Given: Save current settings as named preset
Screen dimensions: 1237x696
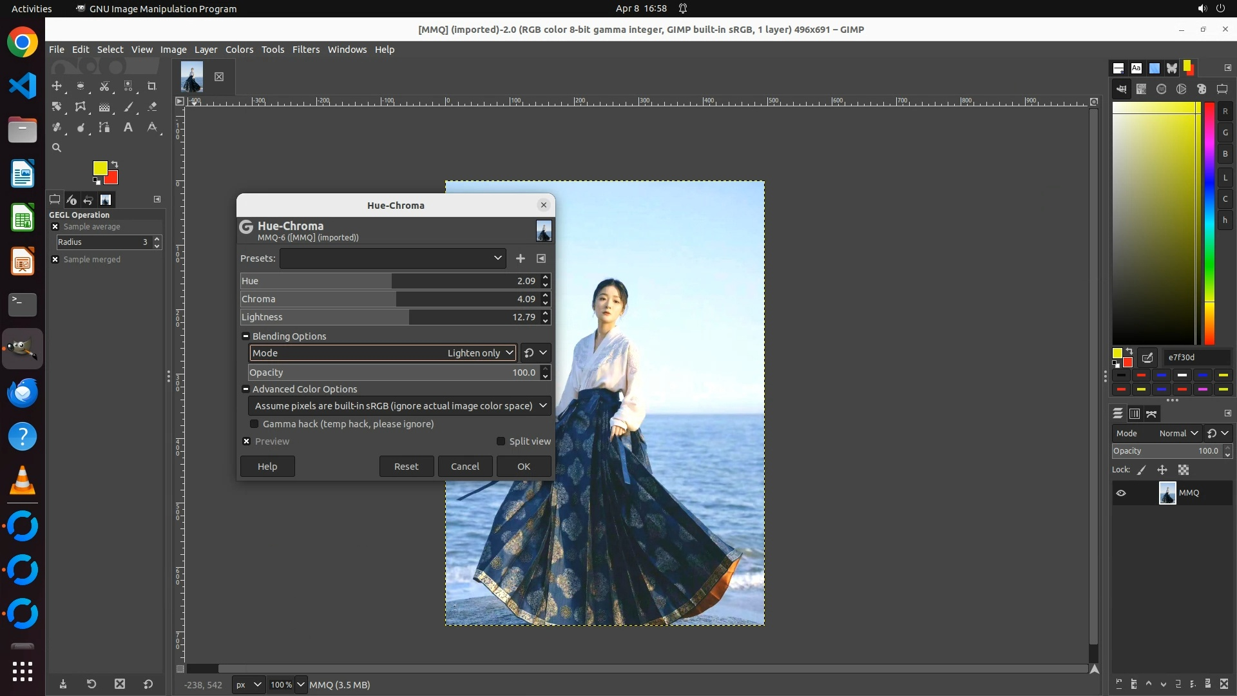Looking at the screenshot, I should [x=520, y=258].
